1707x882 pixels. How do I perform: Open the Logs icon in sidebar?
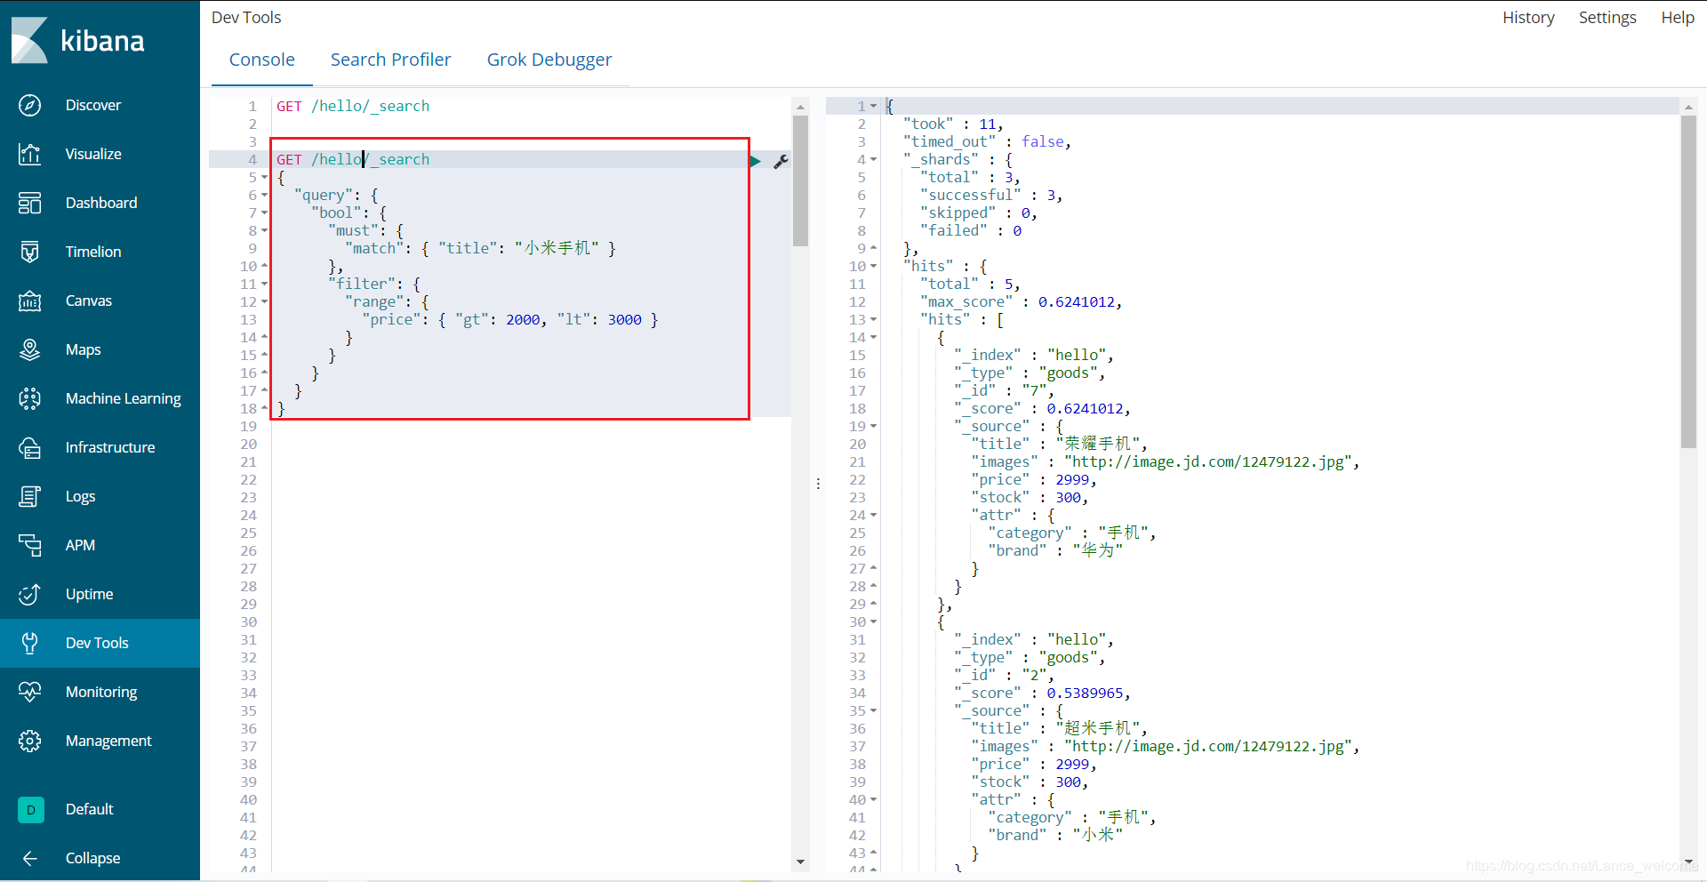(29, 496)
